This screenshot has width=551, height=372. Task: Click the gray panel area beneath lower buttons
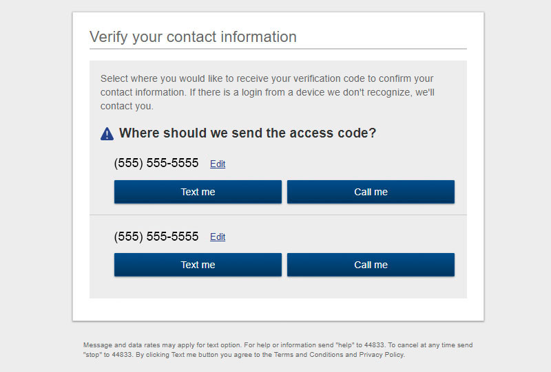[x=278, y=287]
